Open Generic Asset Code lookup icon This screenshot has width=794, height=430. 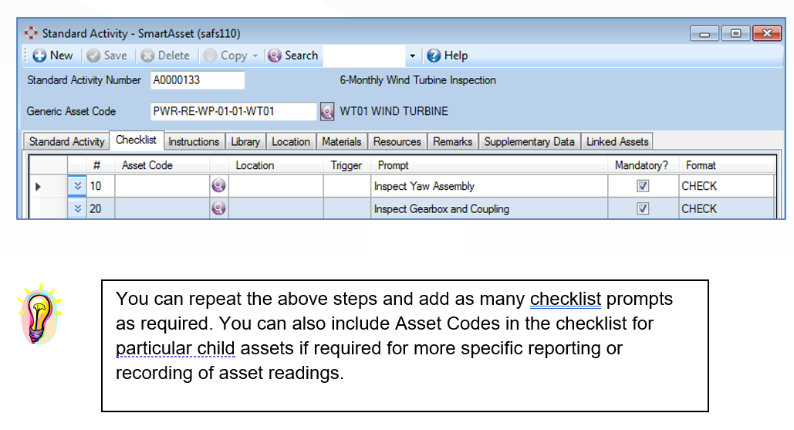[327, 111]
